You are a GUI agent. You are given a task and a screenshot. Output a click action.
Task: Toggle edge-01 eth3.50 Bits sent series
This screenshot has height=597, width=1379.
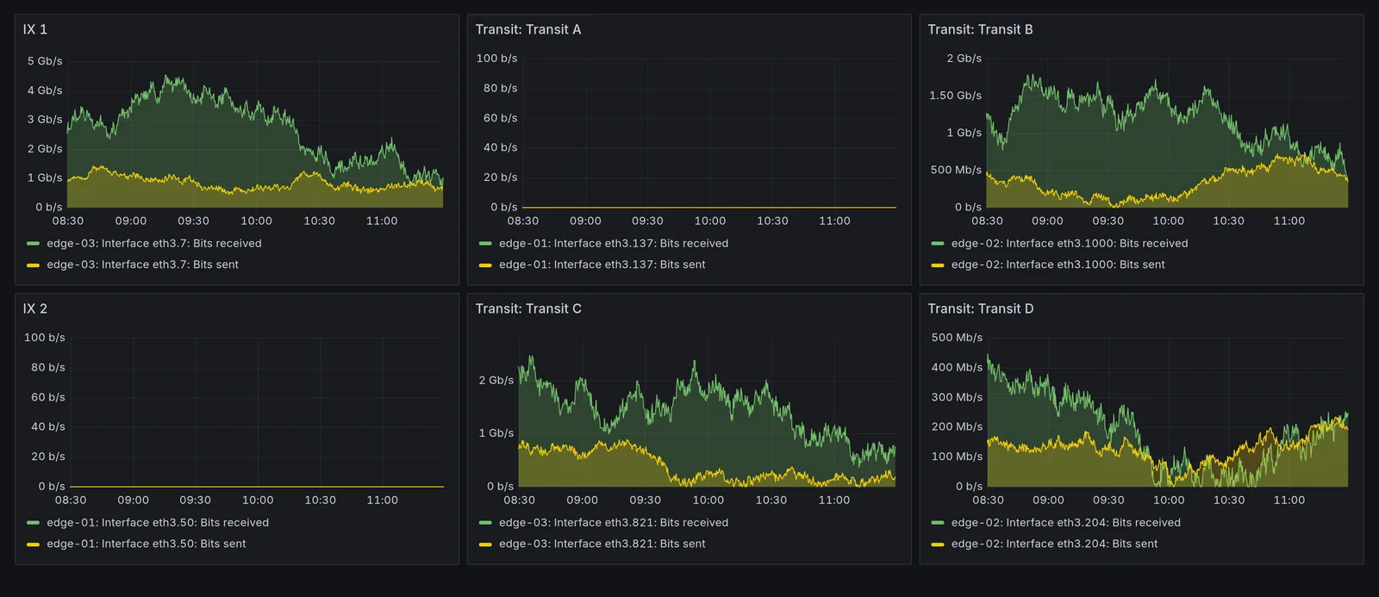click(147, 544)
